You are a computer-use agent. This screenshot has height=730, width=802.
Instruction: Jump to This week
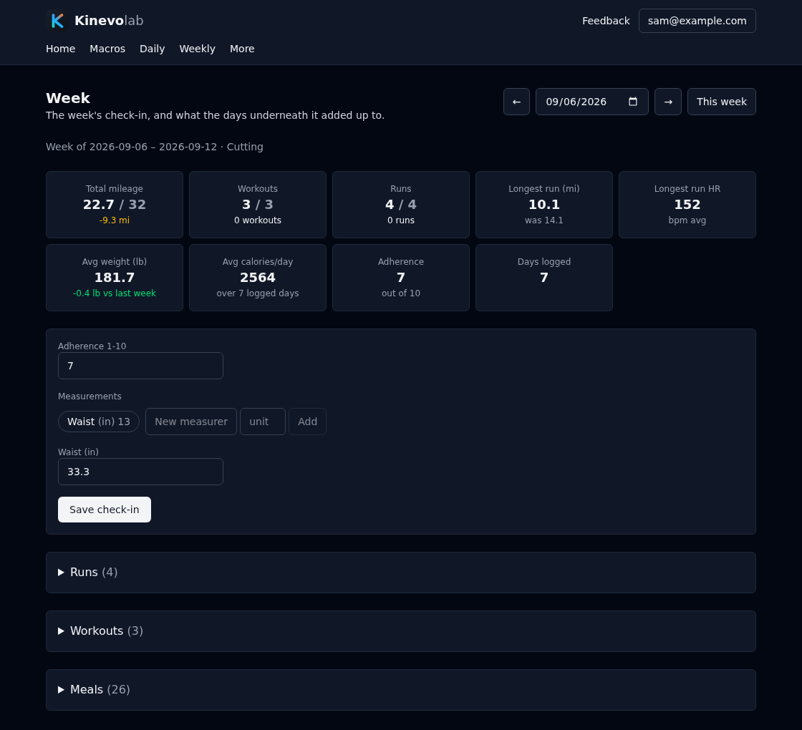pyautogui.click(x=722, y=102)
